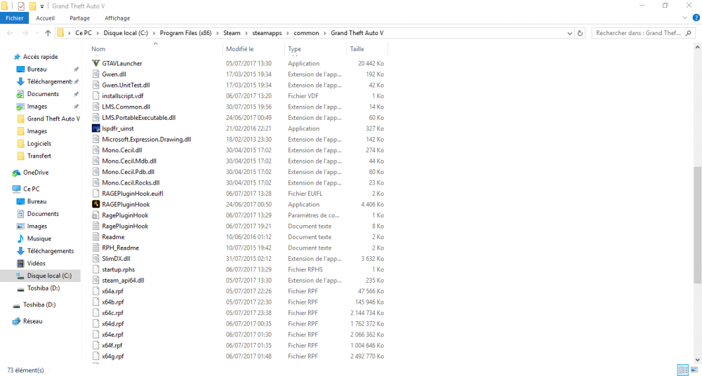Image resolution: width=702 pixels, height=376 pixels.
Task: Click the Forward navigation arrow
Action: (25, 33)
